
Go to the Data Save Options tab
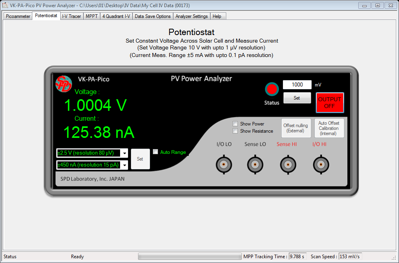153,16
